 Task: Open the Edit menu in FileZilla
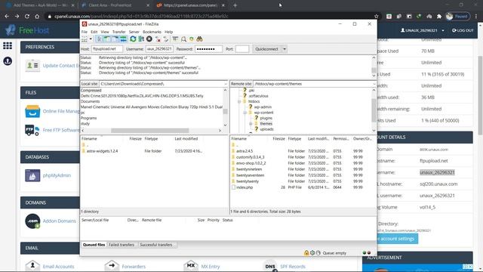(94, 32)
